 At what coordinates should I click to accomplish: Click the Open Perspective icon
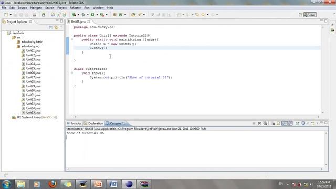(x=300, y=15)
